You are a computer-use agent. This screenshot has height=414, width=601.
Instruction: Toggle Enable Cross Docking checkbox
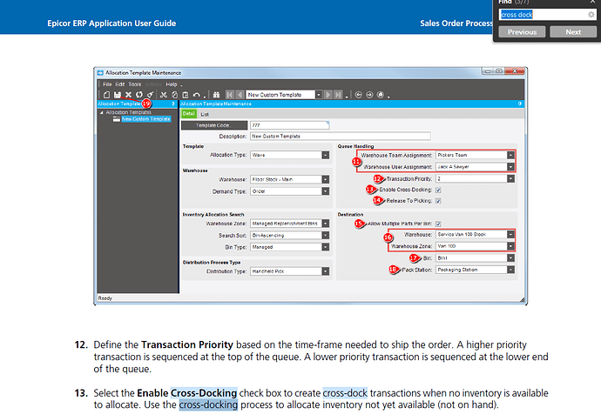click(x=438, y=190)
